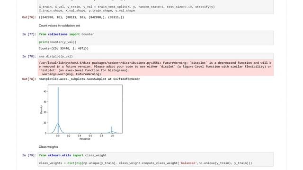Image resolution: width=303 pixels, height=170 pixels.
Task: Click the 'Count values in validation set' text
Action: coord(59,25)
